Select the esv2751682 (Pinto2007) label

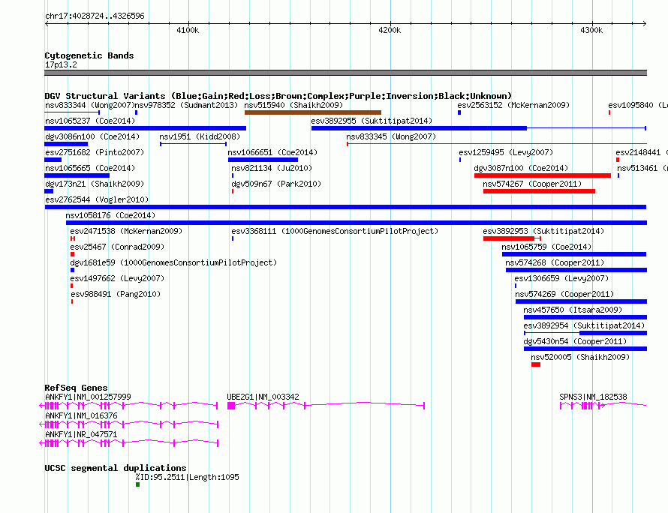coord(95,152)
